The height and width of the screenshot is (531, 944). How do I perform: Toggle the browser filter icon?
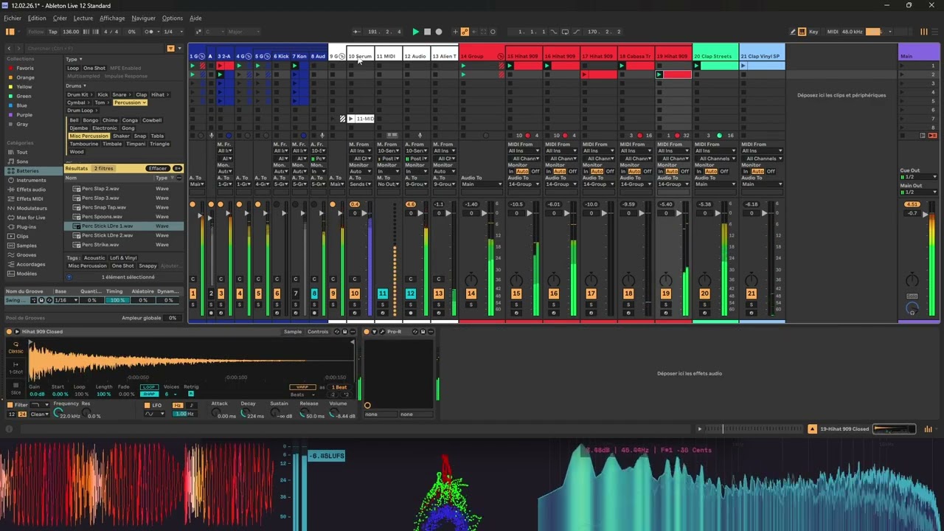170,48
